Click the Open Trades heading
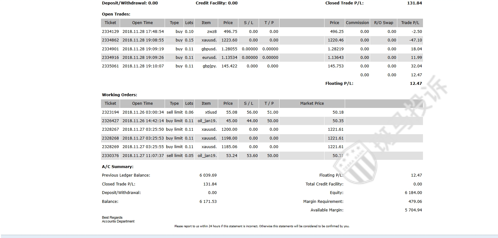The height and width of the screenshot is (238, 498). tap(116, 14)
